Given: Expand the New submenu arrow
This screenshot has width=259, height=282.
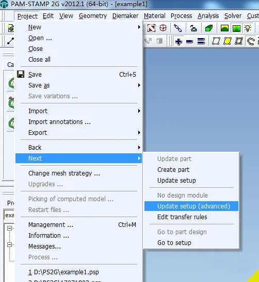Looking at the screenshot, I should [139, 27].
